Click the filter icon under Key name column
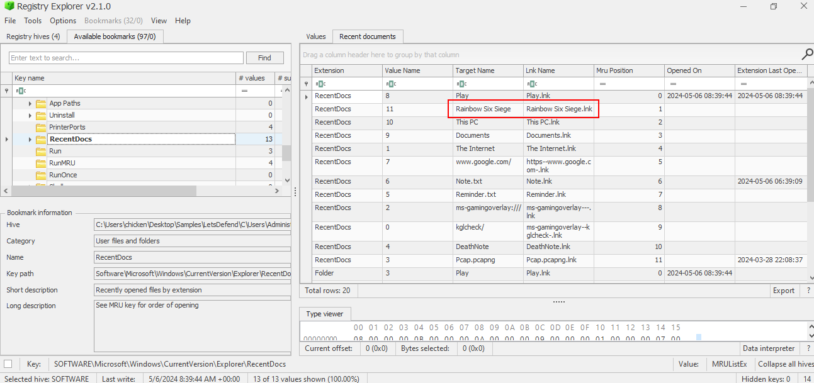Screen dimensions: 814x383 pos(21,91)
